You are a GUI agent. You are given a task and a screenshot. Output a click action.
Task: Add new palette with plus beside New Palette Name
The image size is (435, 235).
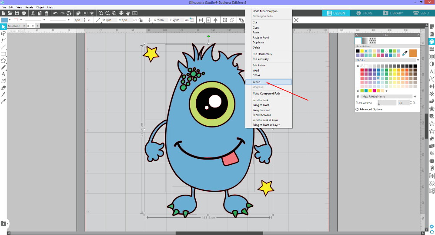[x=415, y=97]
